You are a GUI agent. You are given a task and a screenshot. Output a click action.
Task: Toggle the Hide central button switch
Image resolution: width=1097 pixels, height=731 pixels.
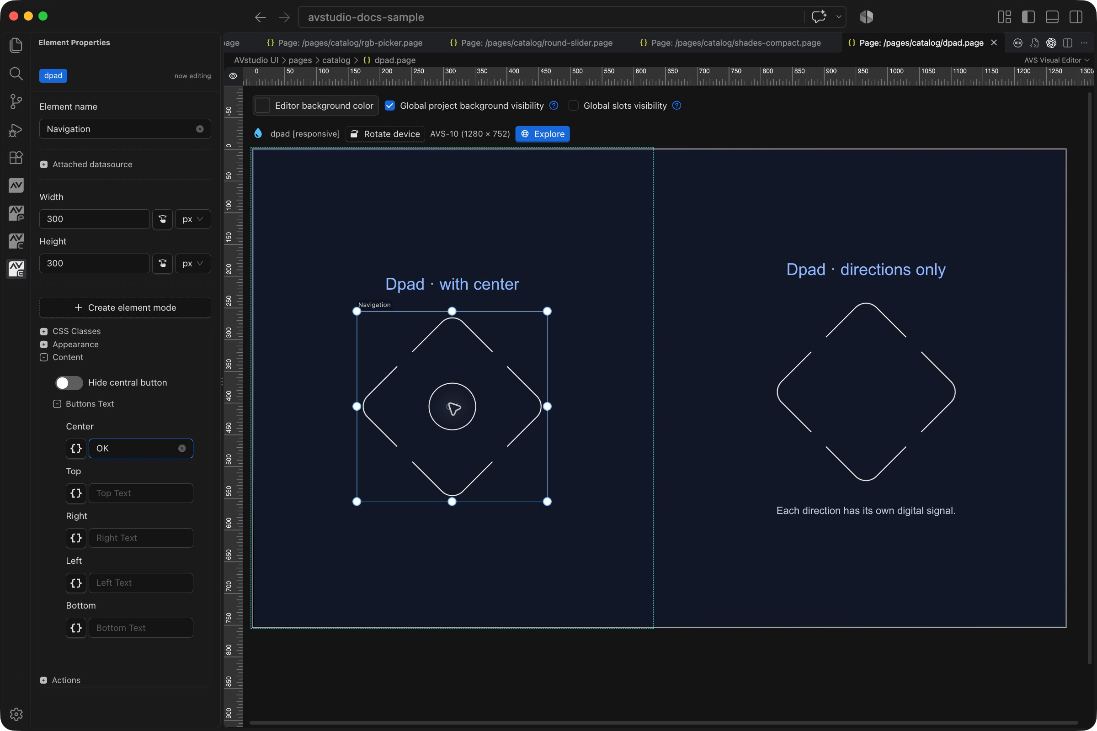69,383
